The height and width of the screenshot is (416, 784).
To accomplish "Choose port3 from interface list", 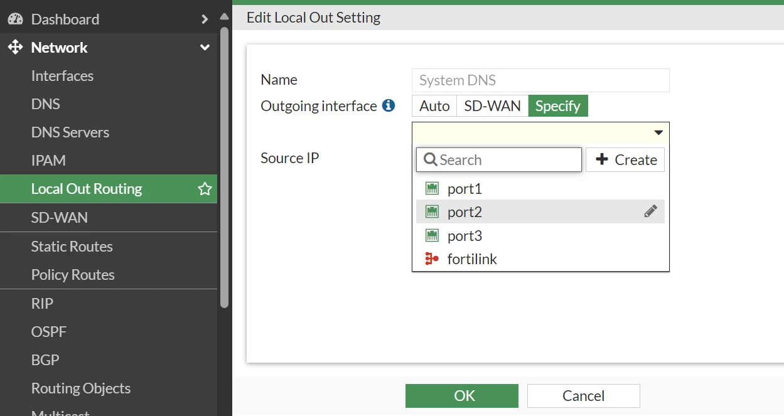I will (x=540, y=235).
